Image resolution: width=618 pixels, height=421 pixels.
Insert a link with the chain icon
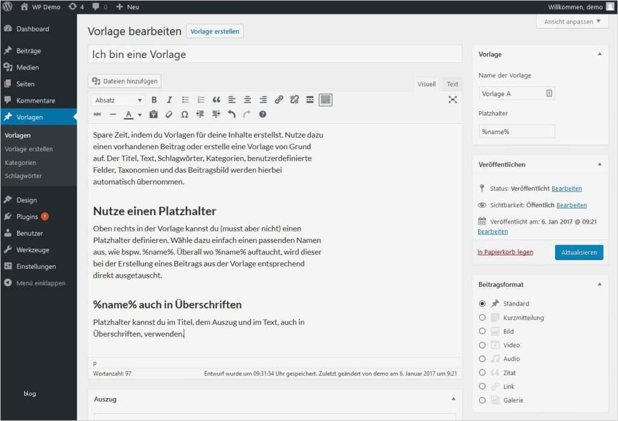pyautogui.click(x=279, y=100)
